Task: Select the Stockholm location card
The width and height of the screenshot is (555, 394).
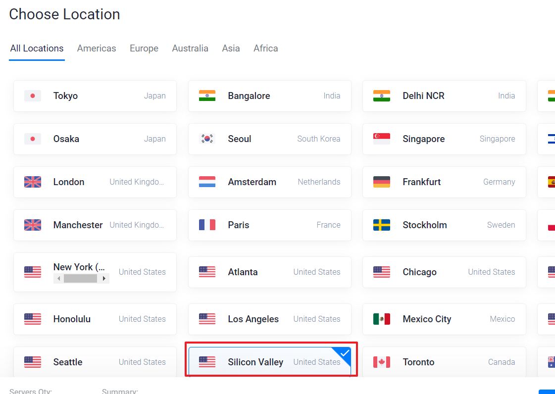Action: (x=444, y=225)
